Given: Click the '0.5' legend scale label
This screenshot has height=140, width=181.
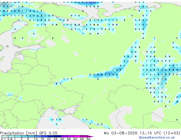Looking at the screenshot, I should pos(10,139).
